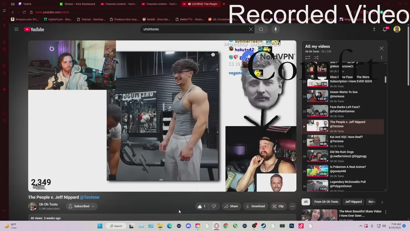410x231 pixels.
Task: Download this video
Action: (255, 206)
